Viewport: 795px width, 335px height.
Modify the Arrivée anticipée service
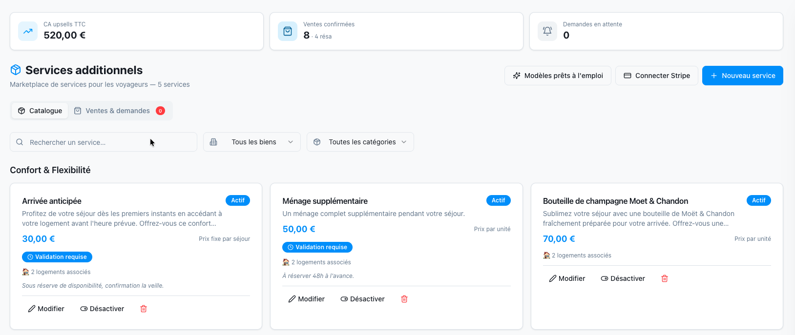(x=46, y=309)
